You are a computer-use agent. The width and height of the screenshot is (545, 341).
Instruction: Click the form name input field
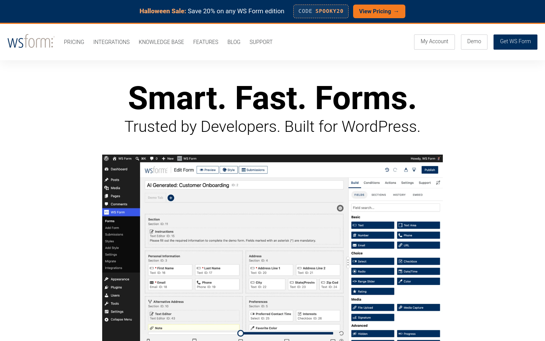tap(244, 185)
